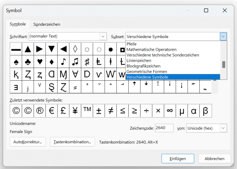Screen dimensions: 237x169
Task: Select the capital S with swash tail
Action: [x=52, y=87]
